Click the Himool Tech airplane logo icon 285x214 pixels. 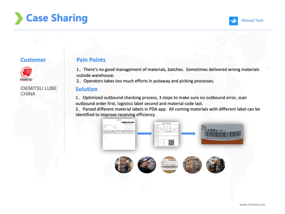point(233,21)
